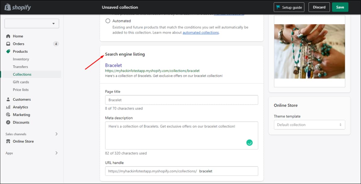Click the bracelet collection image thumbnail
The image size is (361, 184).
[x=310, y=51]
